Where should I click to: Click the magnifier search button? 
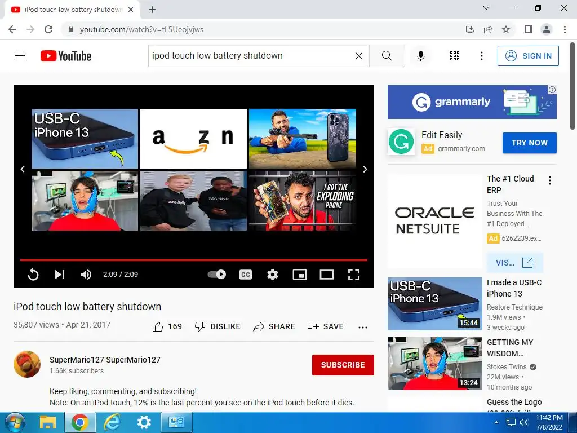pyautogui.click(x=387, y=56)
